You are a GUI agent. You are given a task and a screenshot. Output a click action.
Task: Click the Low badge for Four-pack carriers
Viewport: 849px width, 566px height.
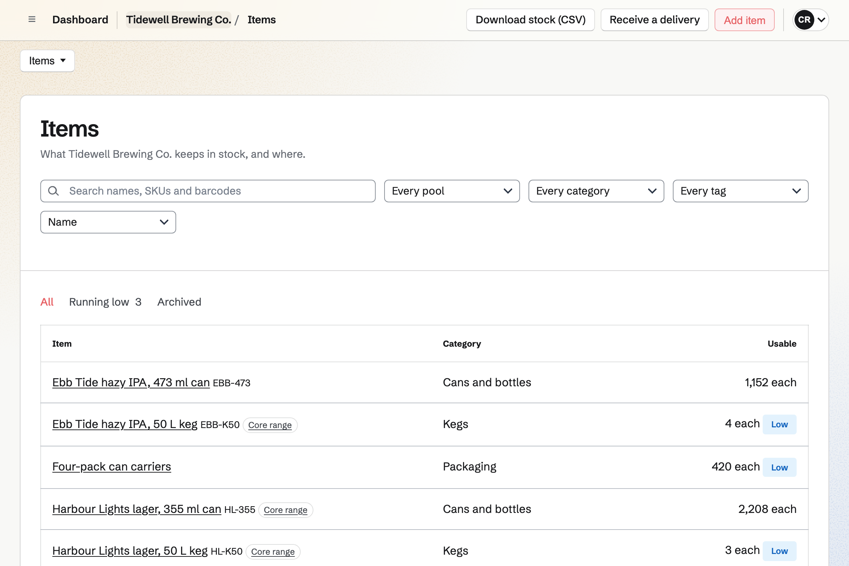click(779, 467)
